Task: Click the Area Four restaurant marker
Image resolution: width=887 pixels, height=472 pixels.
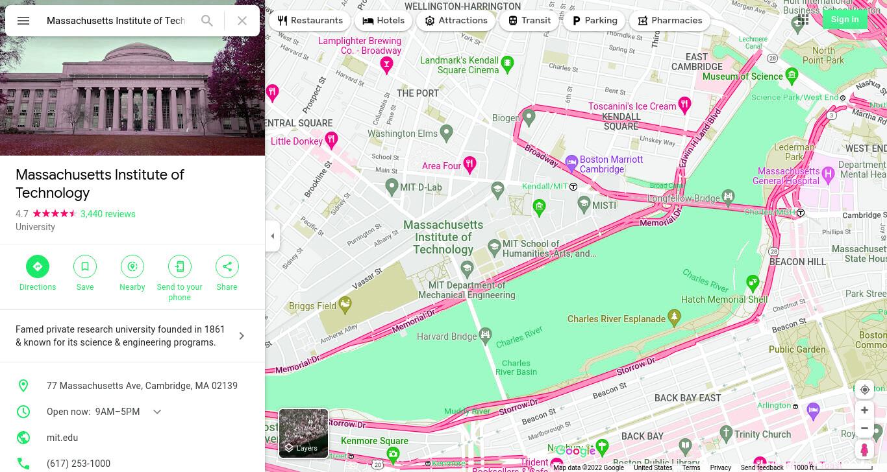Action: tap(469, 163)
